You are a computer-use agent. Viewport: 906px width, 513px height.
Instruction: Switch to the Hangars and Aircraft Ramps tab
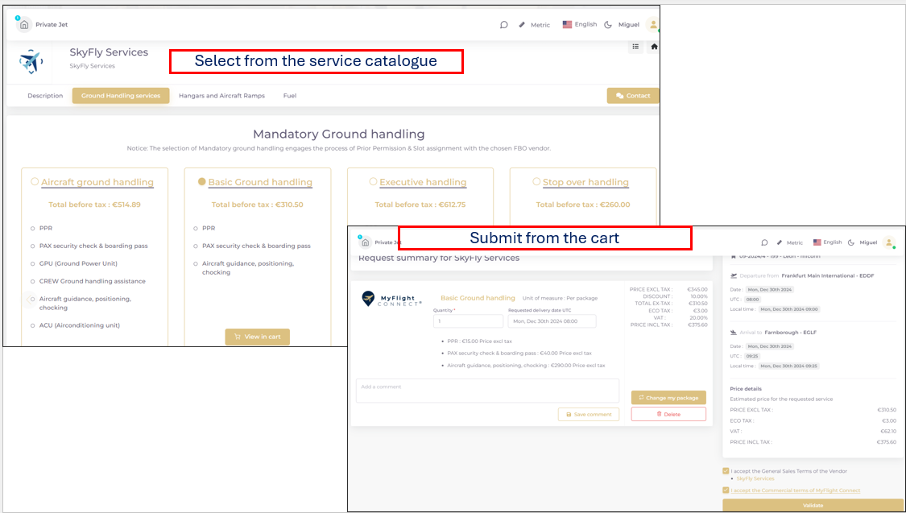click(x=222, y=96)
